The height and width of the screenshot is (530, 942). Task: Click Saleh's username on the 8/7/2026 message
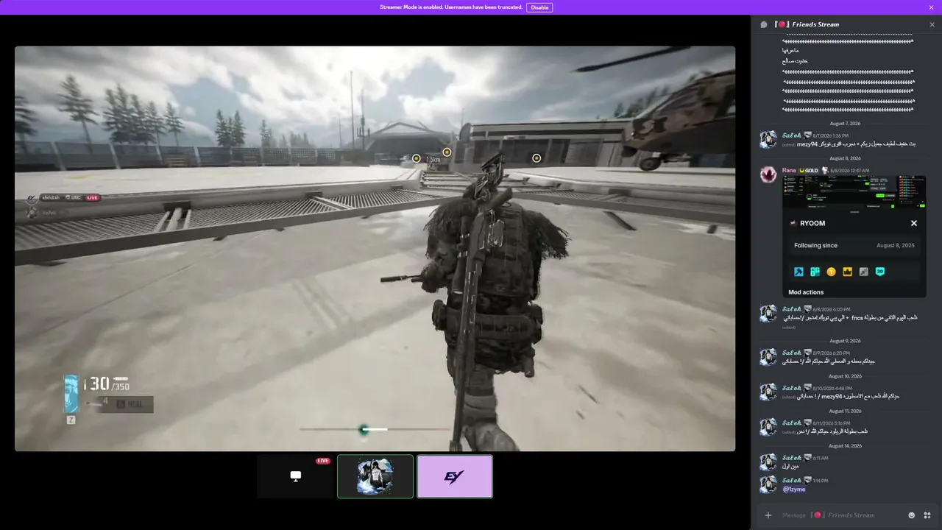tap(791, 135)
